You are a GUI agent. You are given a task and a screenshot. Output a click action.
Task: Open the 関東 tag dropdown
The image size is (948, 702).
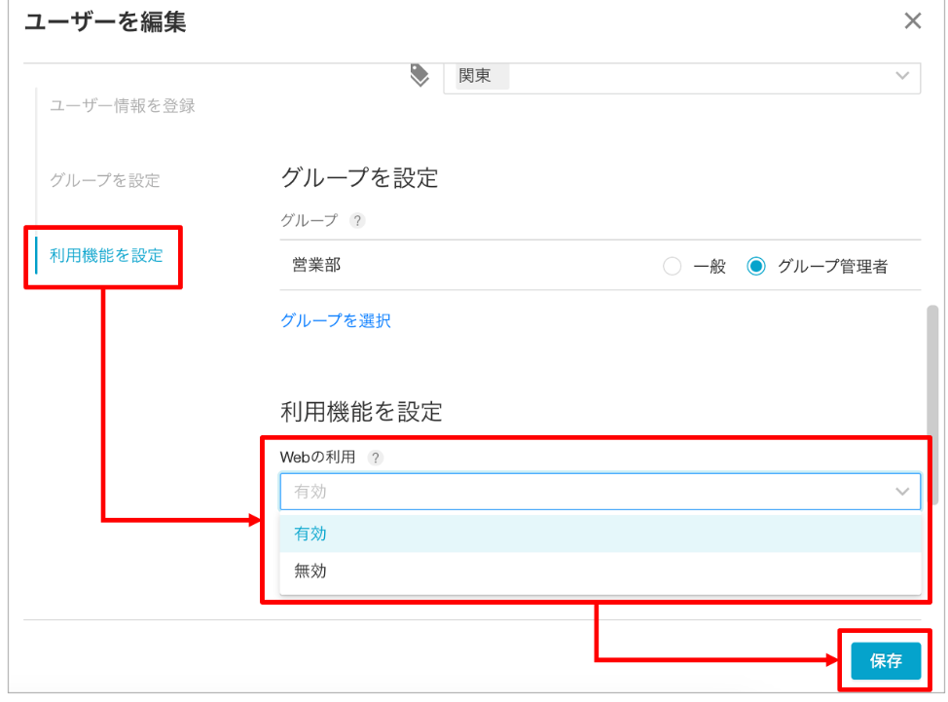point(681,77)
